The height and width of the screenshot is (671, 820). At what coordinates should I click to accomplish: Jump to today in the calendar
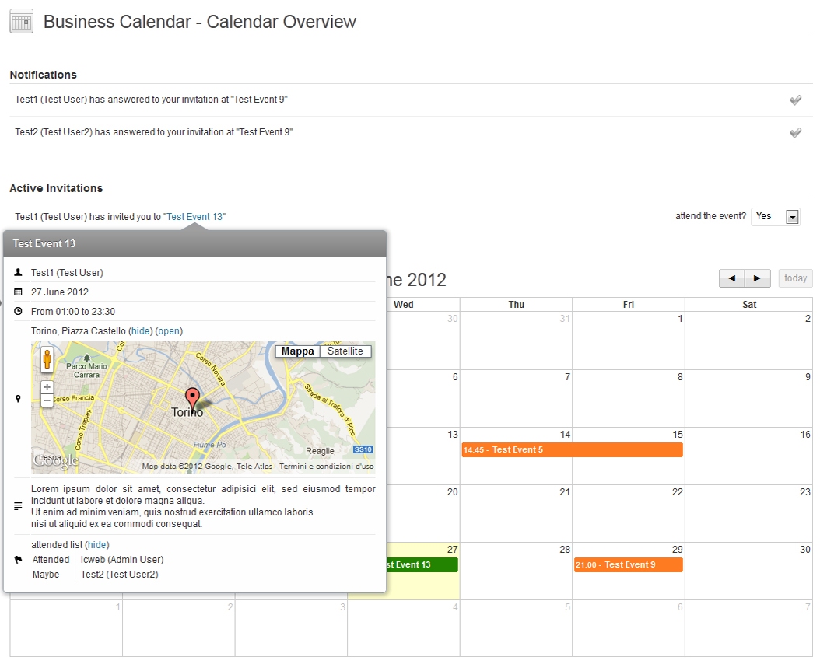(x=795, y=278)
